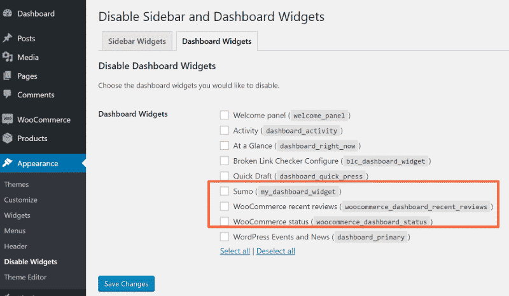Click the Dashboard gauge icon in sidebar

tap(8, 13)
